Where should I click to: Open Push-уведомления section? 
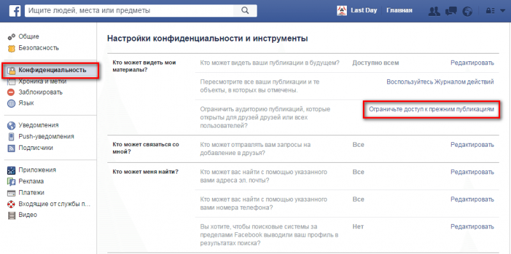[x=46, y=137]
